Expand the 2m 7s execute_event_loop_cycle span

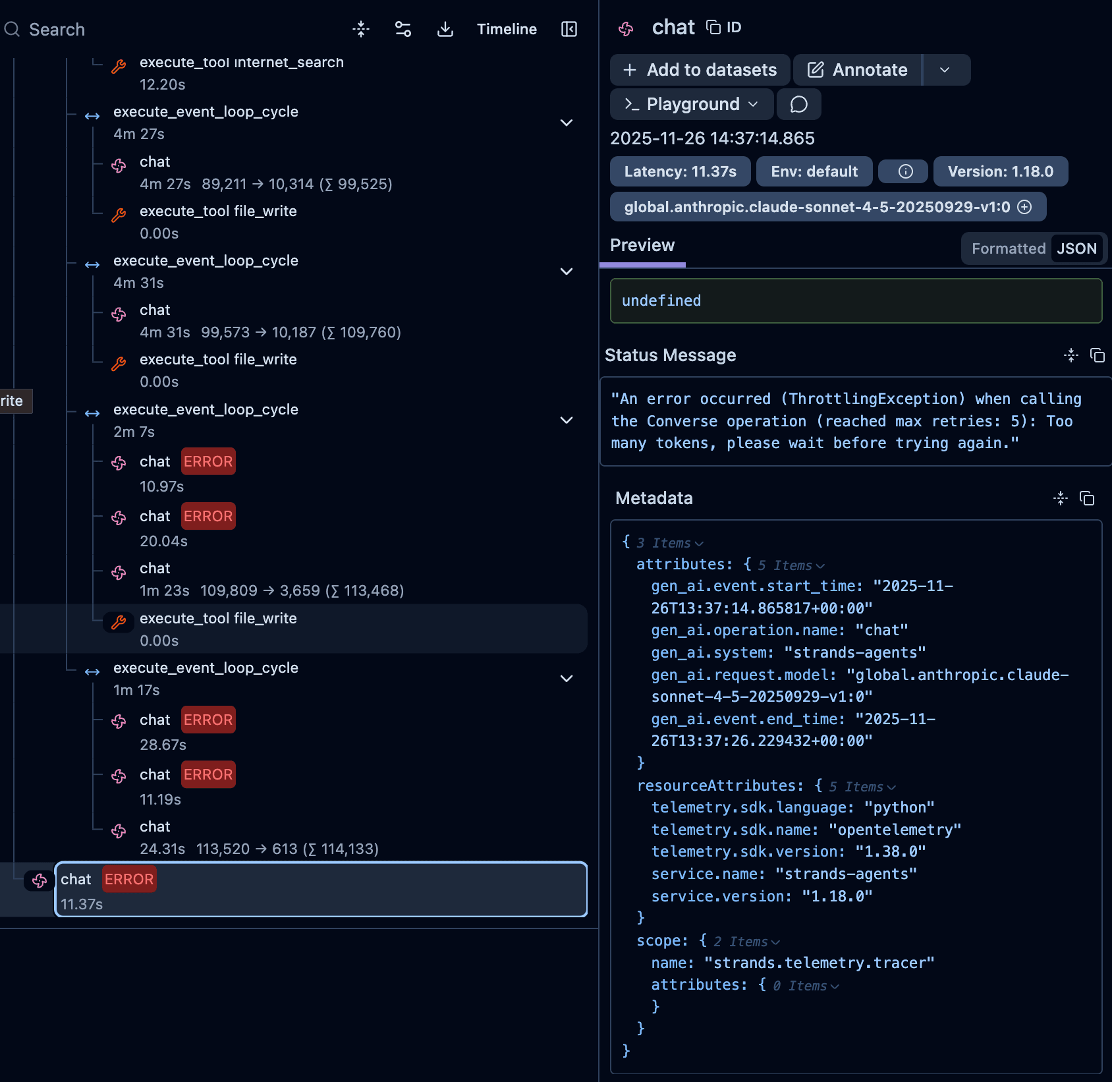[x=566, y=420]
